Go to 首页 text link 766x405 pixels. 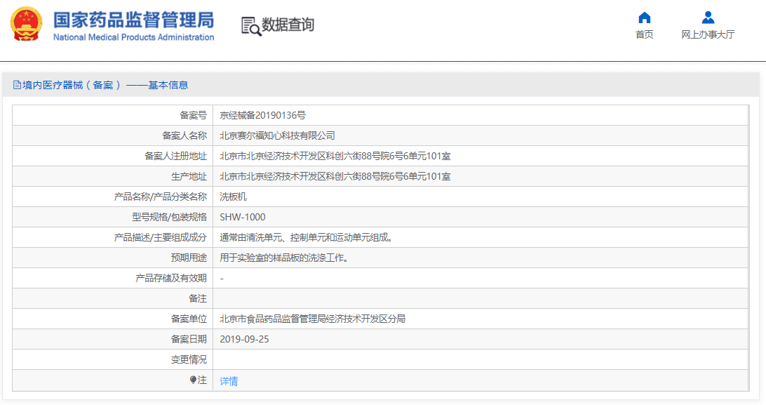645,34
